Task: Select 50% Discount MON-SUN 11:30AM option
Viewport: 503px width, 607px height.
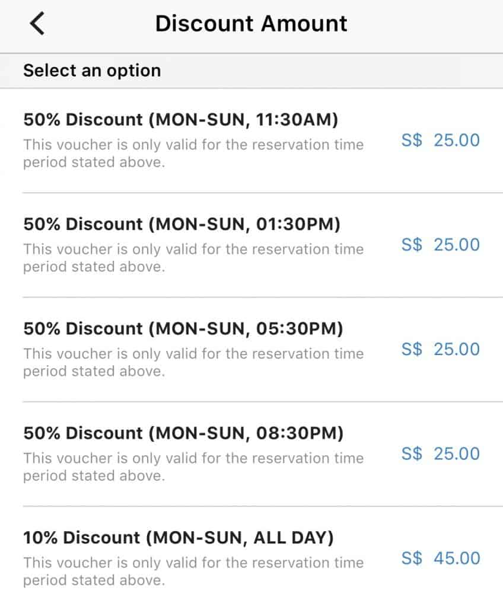Action: coord(251,140)
